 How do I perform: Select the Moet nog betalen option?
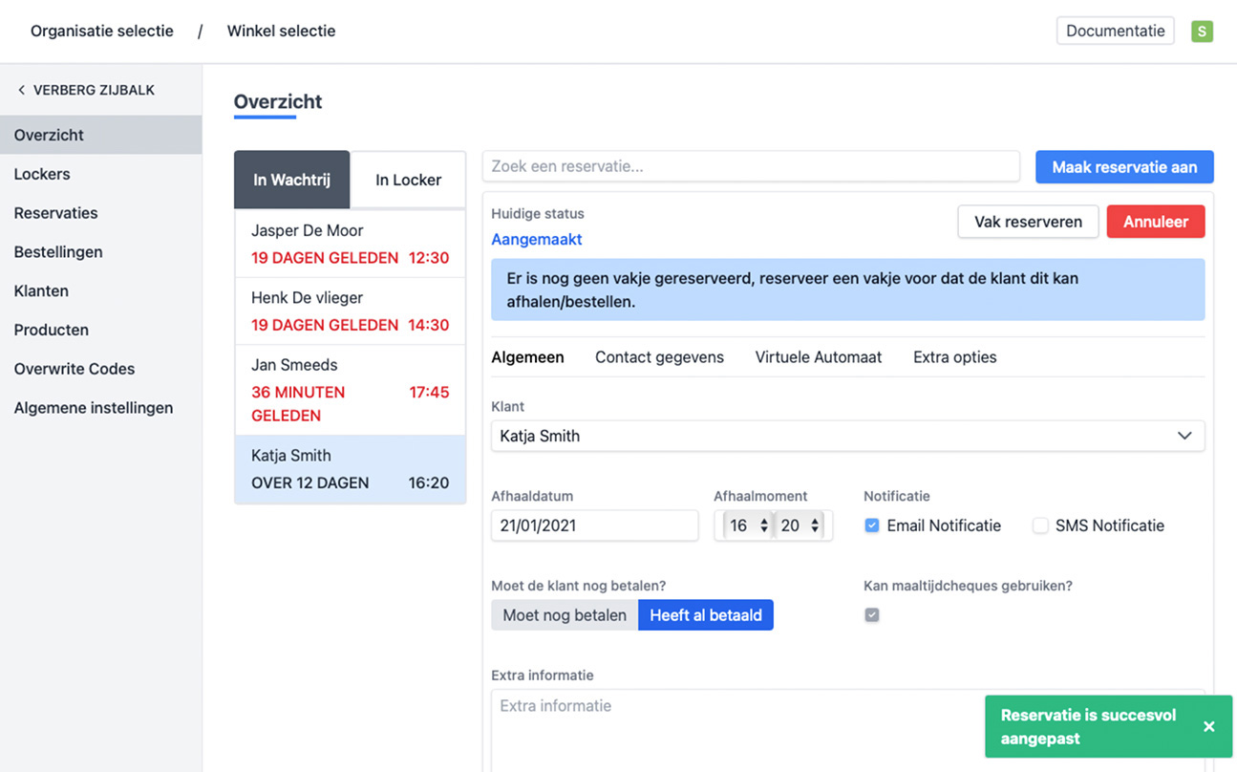(x=565, y=615)
